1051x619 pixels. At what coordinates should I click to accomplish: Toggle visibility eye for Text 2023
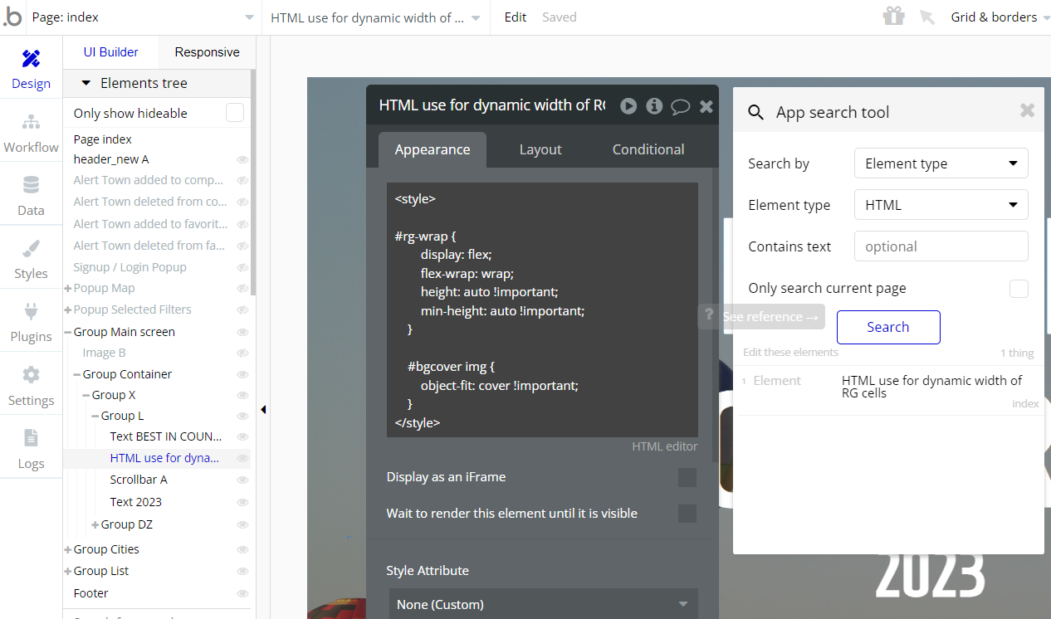(x=242, y=502)
